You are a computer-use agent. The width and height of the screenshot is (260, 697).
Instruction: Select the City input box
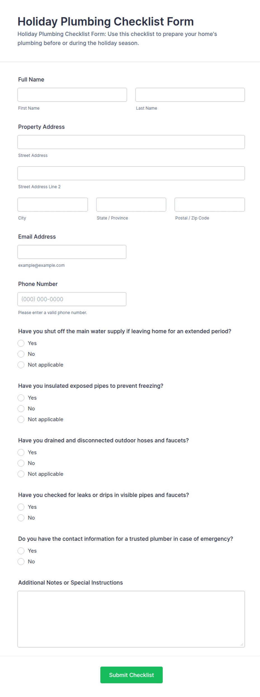pyautogui.click(x=53, y=205)
